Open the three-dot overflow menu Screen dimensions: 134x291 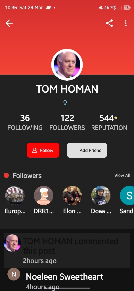[x=126, y=23]
